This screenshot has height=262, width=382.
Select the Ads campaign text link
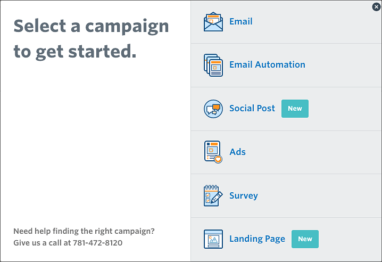[x=237, y=152]
